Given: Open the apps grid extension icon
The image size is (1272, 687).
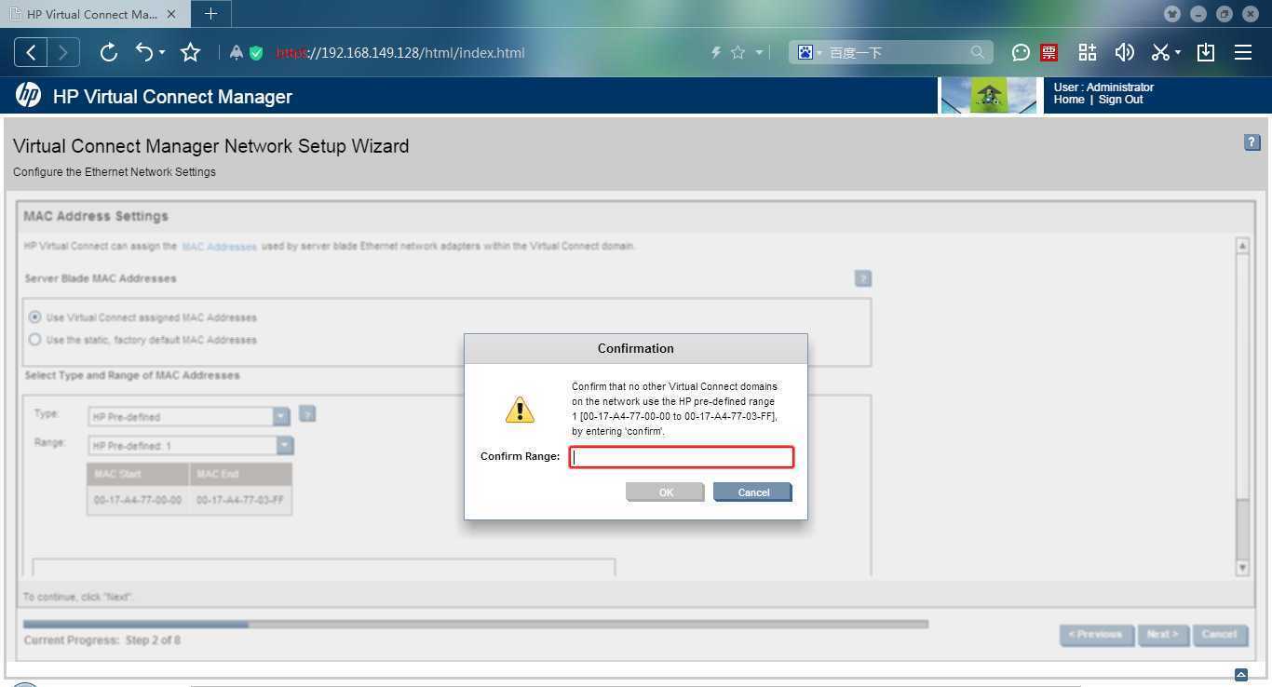Looking at the screenshot, I should pos(1088,52).
